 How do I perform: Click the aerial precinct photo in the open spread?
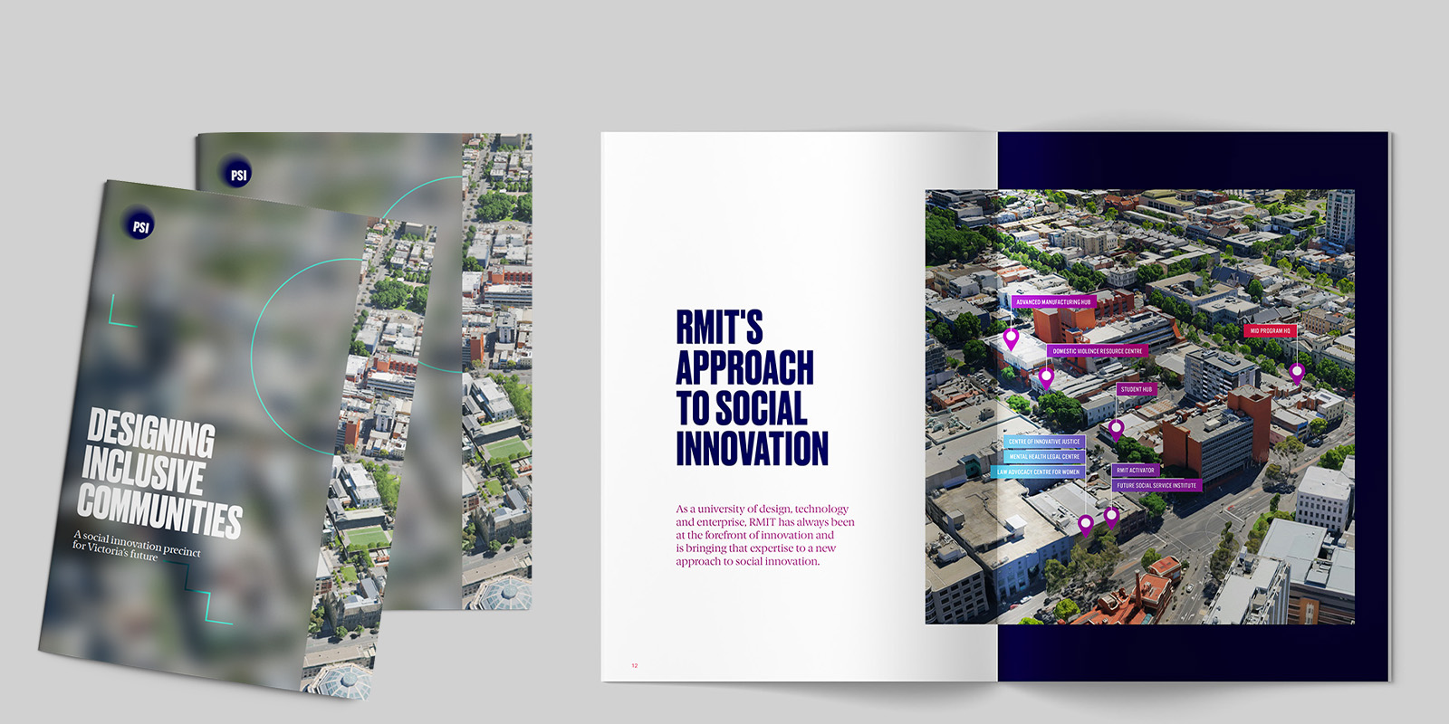coord(1139,406)
